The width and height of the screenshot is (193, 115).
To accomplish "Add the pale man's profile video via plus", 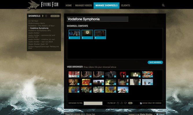I will tap(140, 84).
